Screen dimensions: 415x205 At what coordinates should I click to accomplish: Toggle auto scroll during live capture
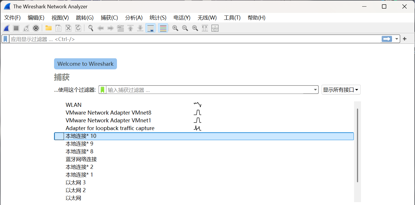(151, 28)
